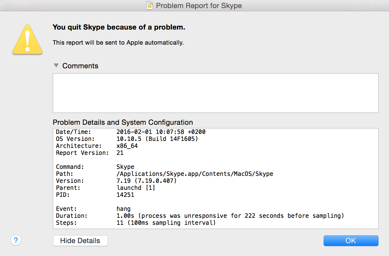Viewport: 389px width, 256px height.
Task: Click the Hide Details button
Action: 80,241
